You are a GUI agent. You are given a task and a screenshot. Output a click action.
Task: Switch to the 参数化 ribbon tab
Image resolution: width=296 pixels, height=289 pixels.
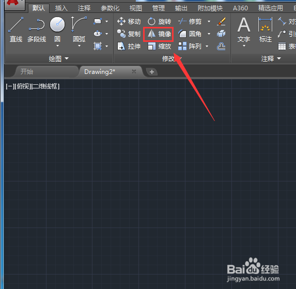pos(110,8)
